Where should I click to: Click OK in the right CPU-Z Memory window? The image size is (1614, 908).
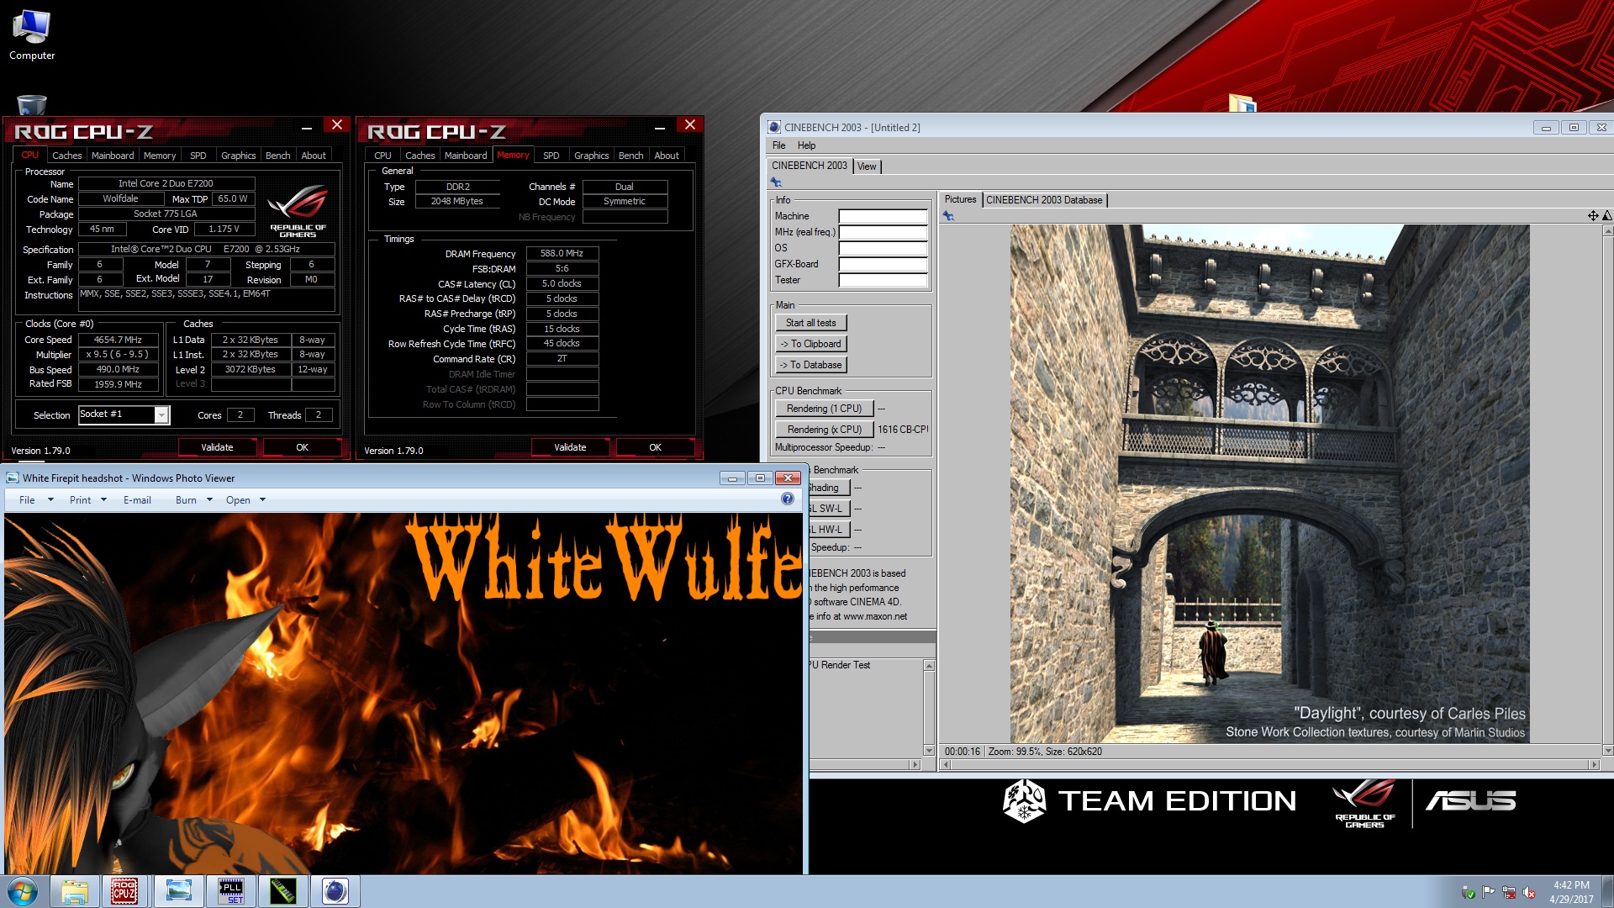(x=655, y=447)
